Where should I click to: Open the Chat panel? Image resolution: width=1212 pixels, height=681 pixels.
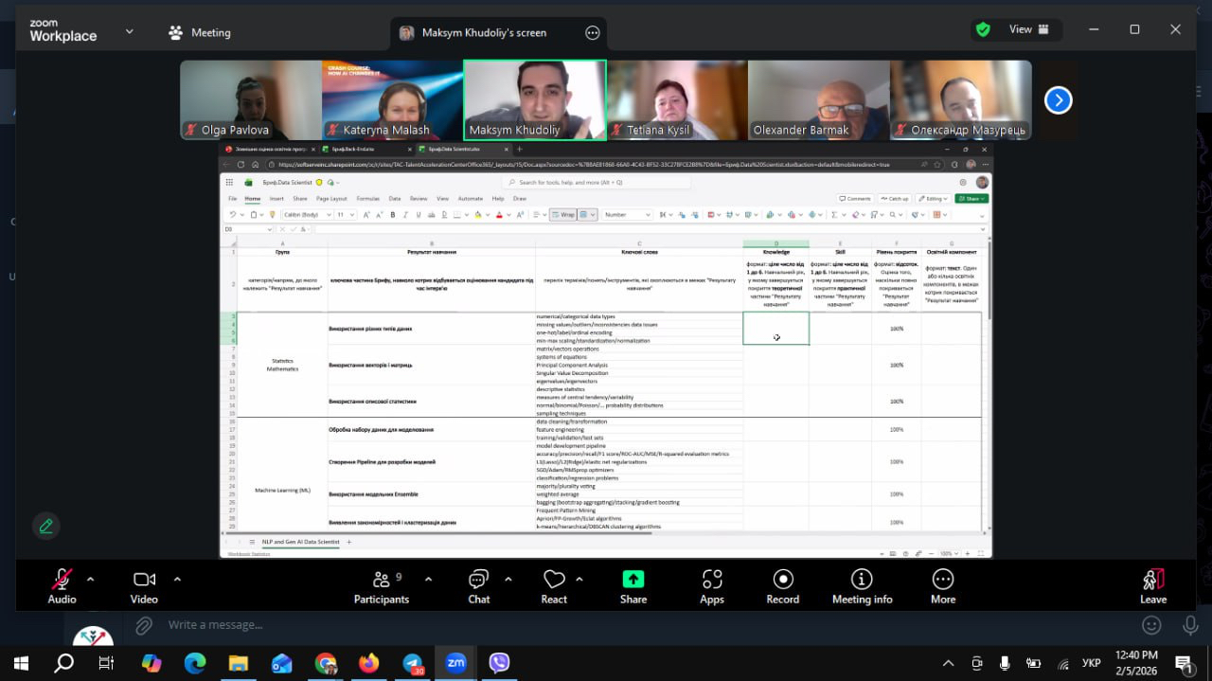coord(479,580)
